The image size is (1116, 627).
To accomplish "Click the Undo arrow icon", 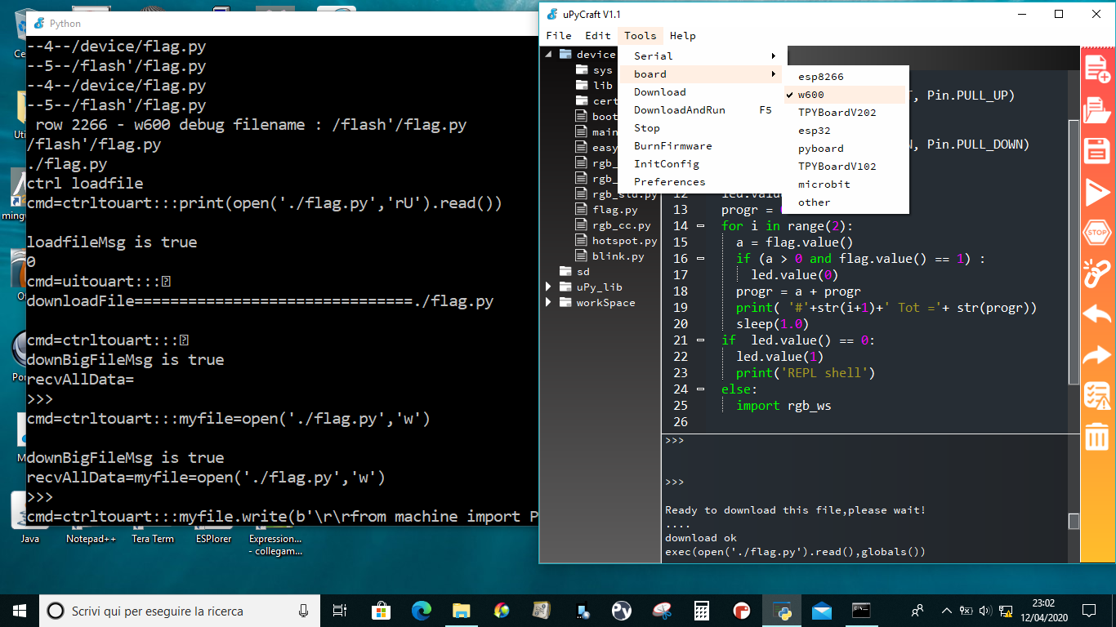I will click(x=1097, y=314).
